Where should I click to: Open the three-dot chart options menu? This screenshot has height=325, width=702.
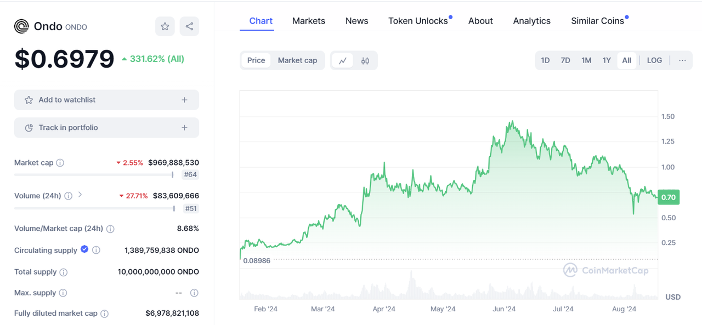click(x=682, y=60)
